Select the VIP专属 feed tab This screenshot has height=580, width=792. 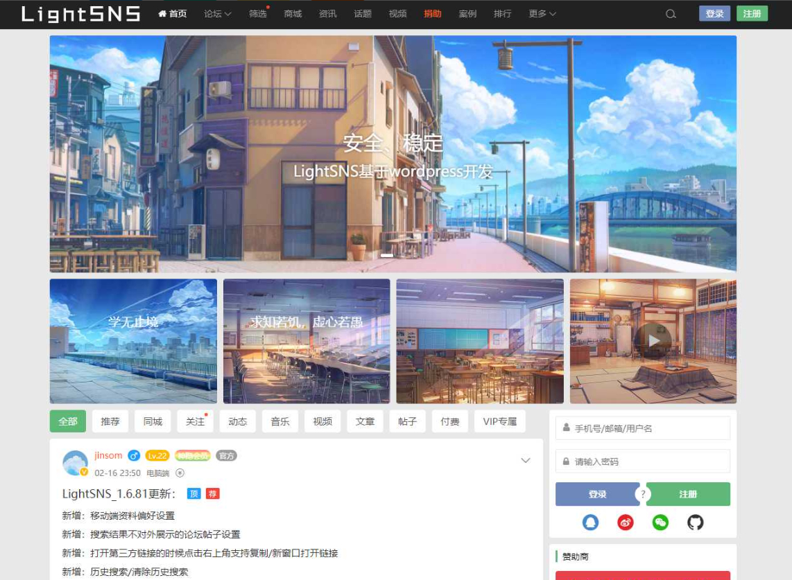(x=499, y=421)
